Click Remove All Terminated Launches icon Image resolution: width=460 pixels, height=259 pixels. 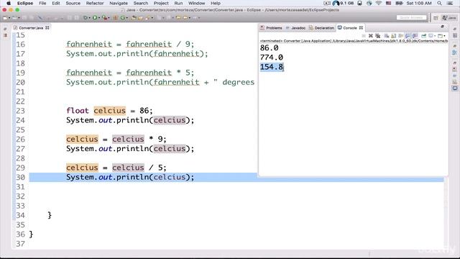[x=377, y=36]
